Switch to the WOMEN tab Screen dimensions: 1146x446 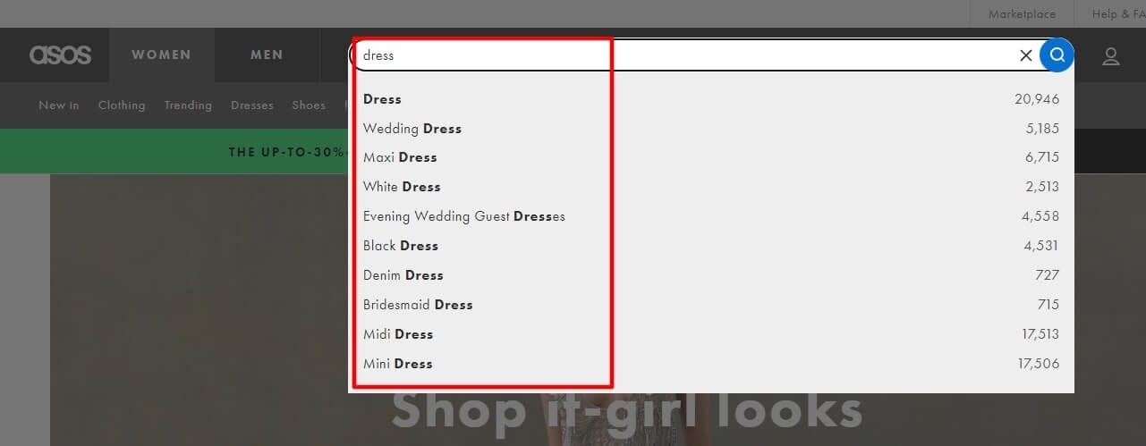coord(161,55)
